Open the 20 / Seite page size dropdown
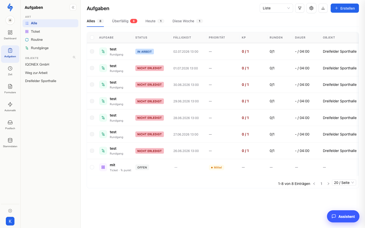 point(344,183)
